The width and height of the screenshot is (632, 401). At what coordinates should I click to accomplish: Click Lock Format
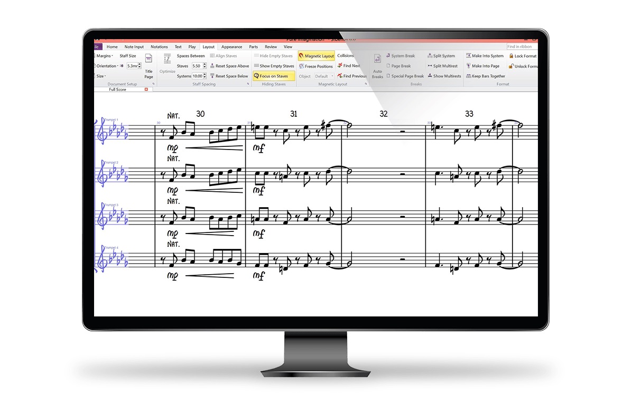pyautogui.click(x=523, y=56)
